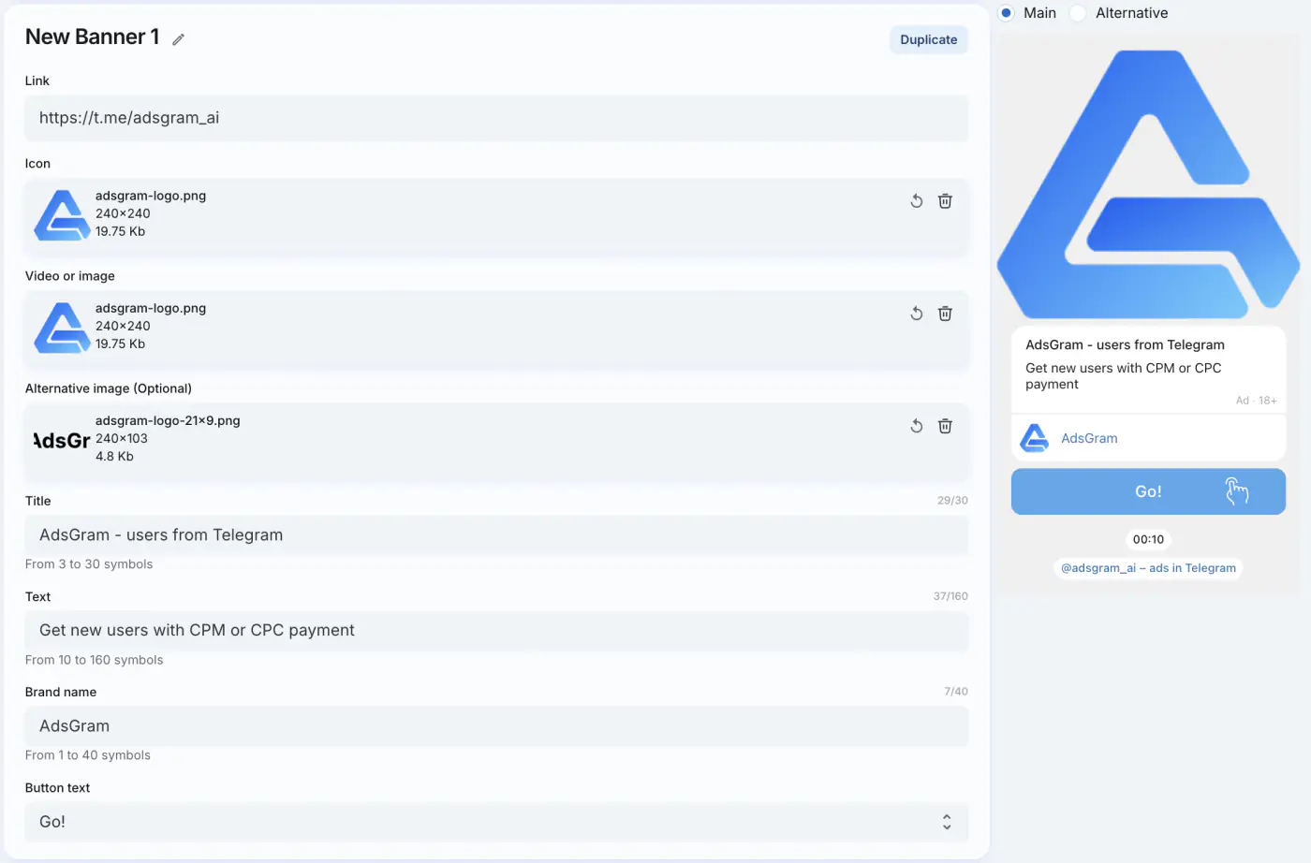The height and width of the screenshot is (863, 1311).
Task: Delete the Alternative image adsgram-logo-21×9.png
Action: coord(945,426)
